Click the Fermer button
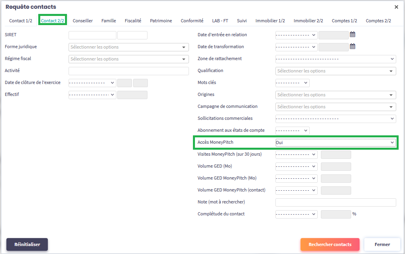 [x=382, y=244]
